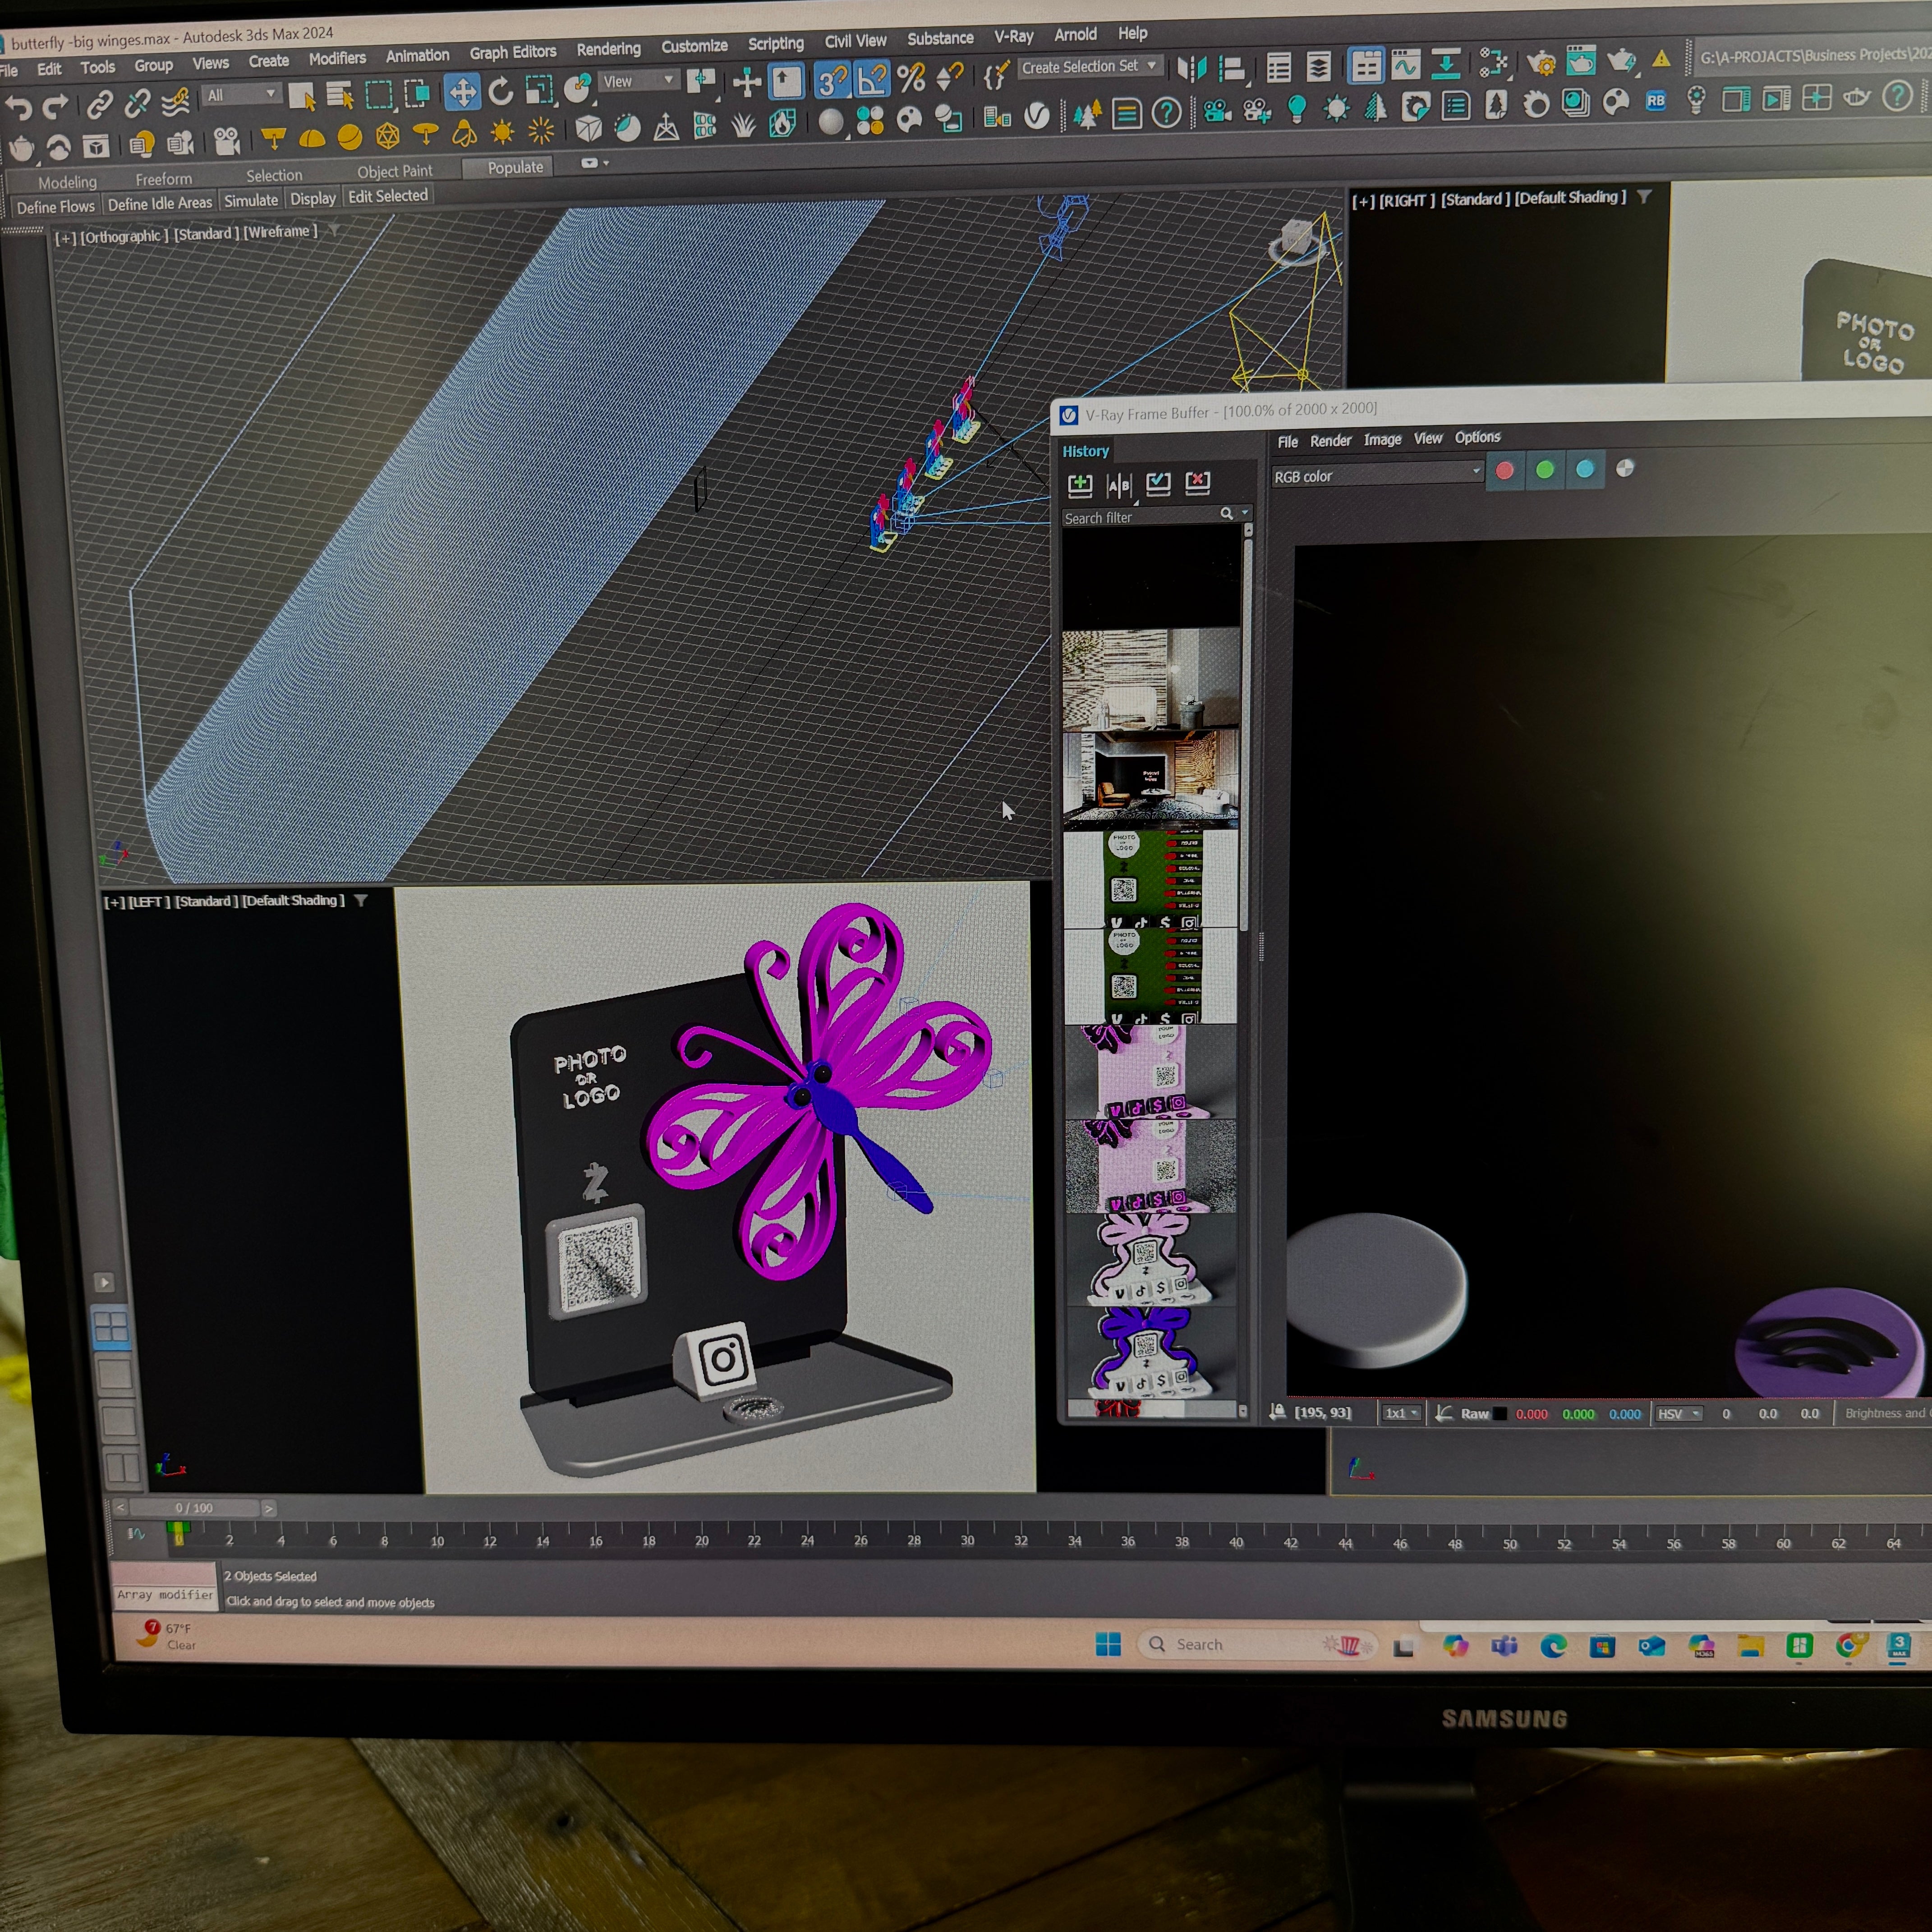
Task: Toggle the Angle Snap icon
Action: coord(872,79)
